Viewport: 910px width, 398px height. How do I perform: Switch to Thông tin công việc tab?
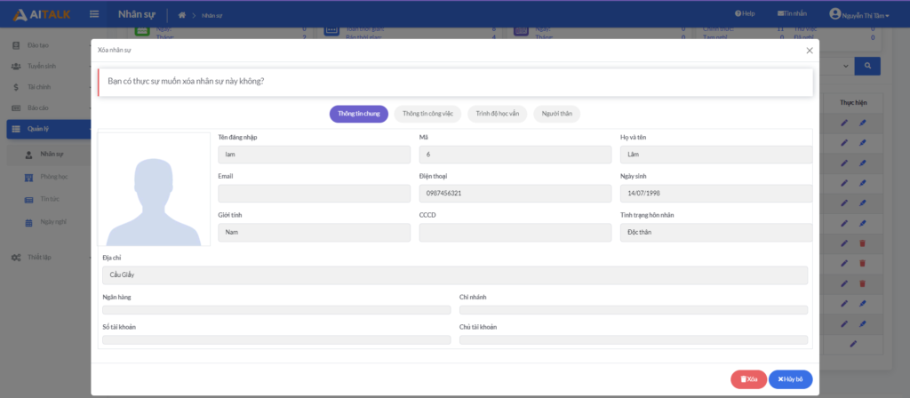click(x=427, y=114)
